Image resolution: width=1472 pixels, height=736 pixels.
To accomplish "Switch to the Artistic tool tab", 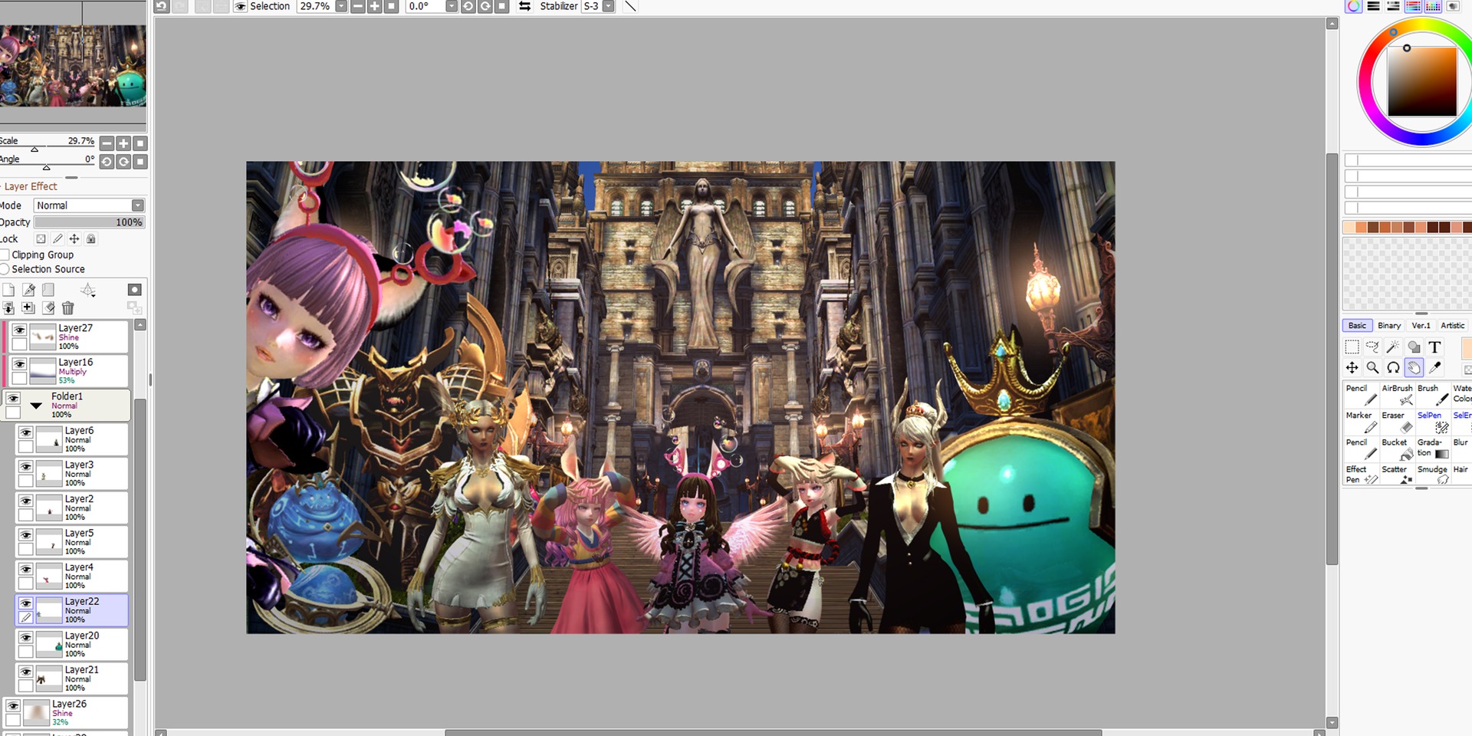I will click(1452, 326).
